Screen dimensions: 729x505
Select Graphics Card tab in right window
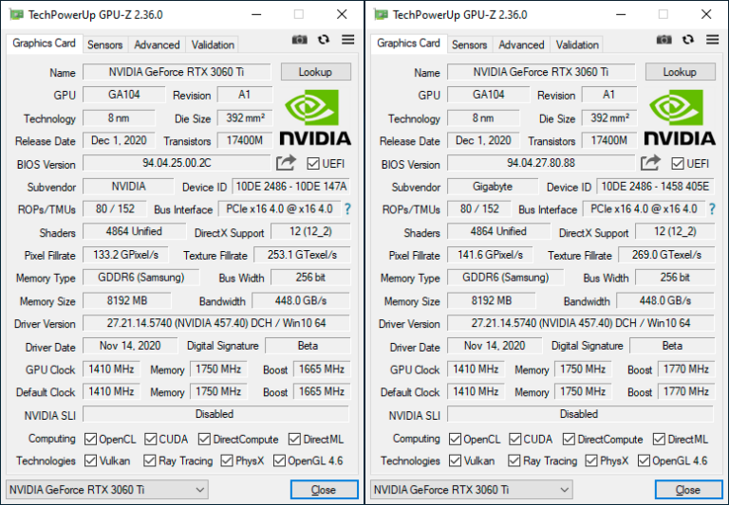[x=409, y=44]
